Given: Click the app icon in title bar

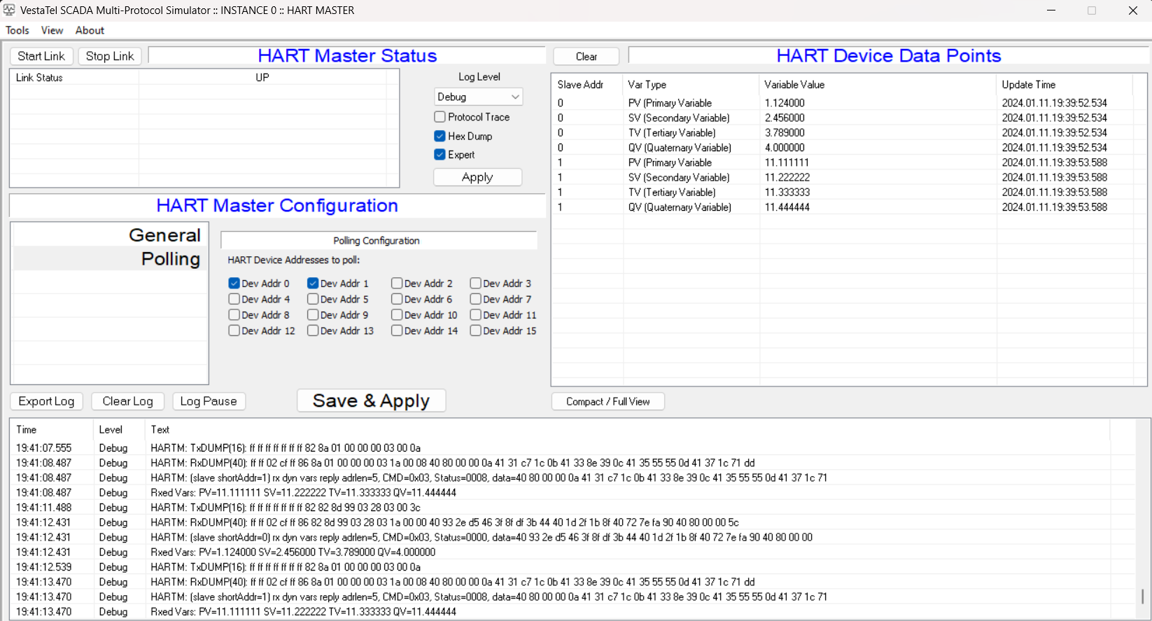Looking at the screenshot, I should (9, 10).
